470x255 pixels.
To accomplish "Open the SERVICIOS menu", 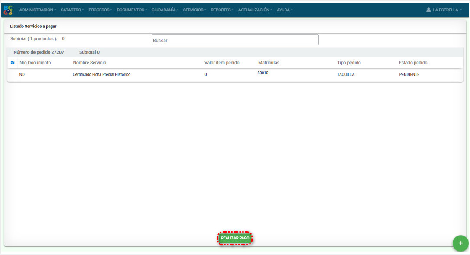I will click(x=194, y=10).
